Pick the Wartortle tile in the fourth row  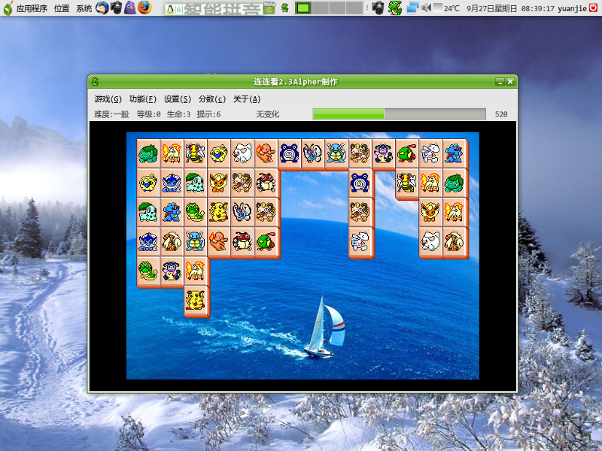195,241
